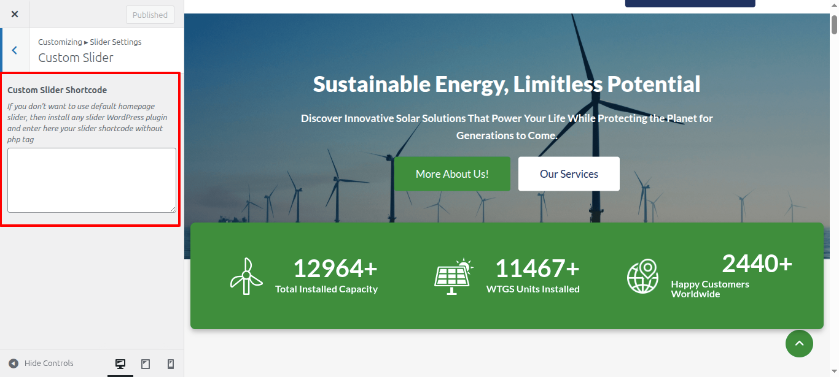
Task: Click the solar panel icon
Action: [453, 276]
